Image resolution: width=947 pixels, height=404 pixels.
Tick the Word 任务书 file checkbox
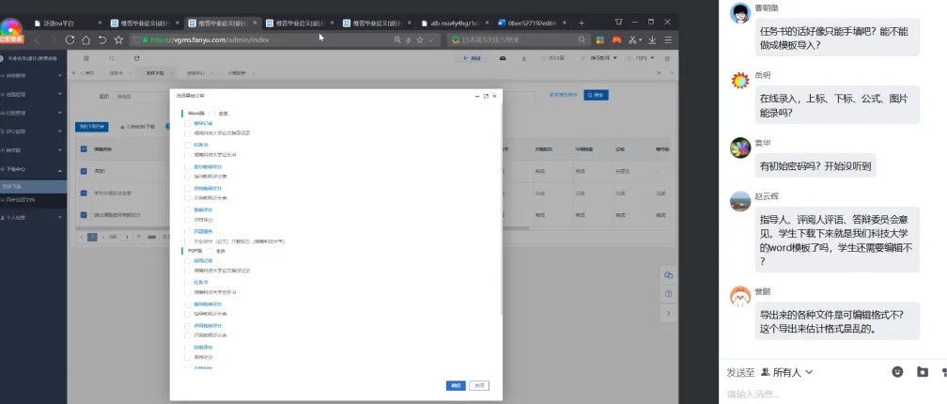[187, 146]
